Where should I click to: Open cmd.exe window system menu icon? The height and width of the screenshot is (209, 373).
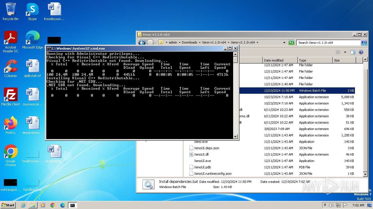[49, 48]
